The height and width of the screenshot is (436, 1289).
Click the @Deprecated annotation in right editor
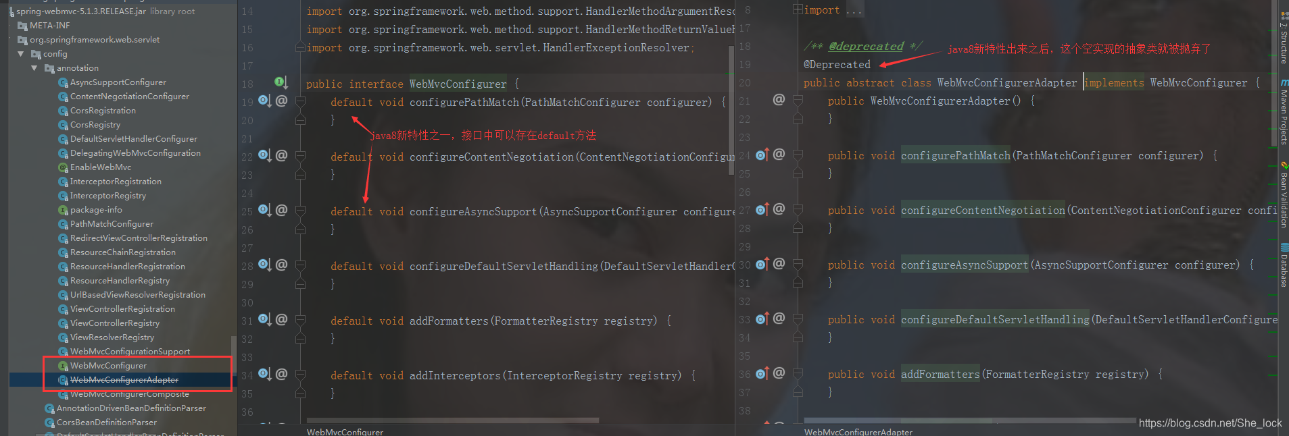point(837,64)
